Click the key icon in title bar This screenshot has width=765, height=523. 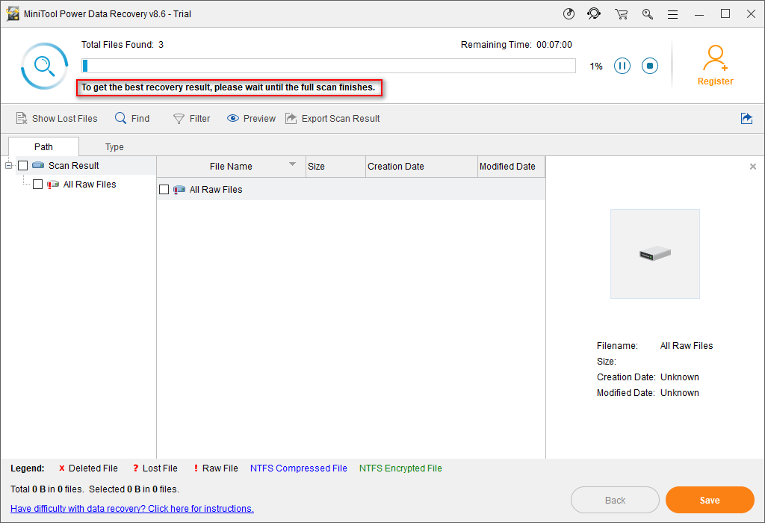647,13
